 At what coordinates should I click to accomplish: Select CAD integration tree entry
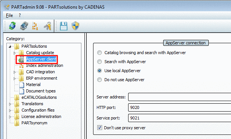click(40, 72)
